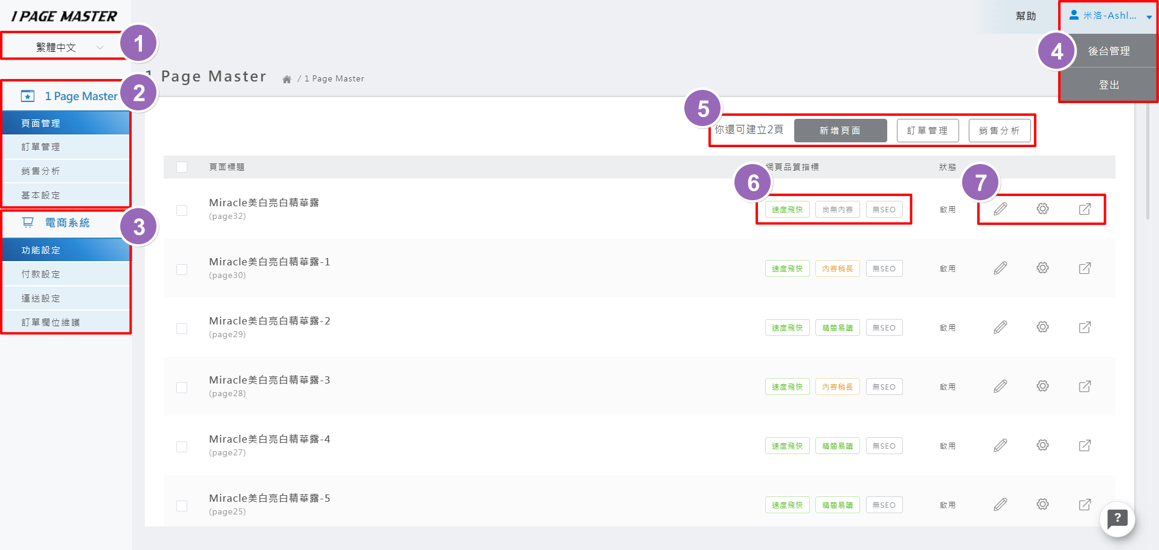Open gear settings for page27 row
1159x550 pixels.
[x=1042, y=445]
